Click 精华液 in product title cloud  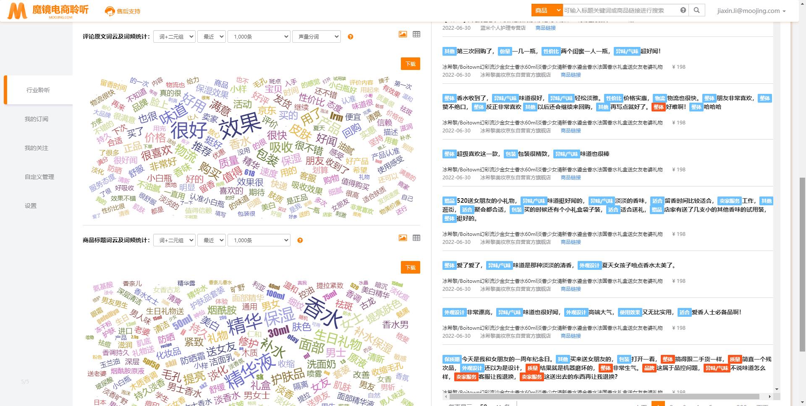[x=250, y=371]
